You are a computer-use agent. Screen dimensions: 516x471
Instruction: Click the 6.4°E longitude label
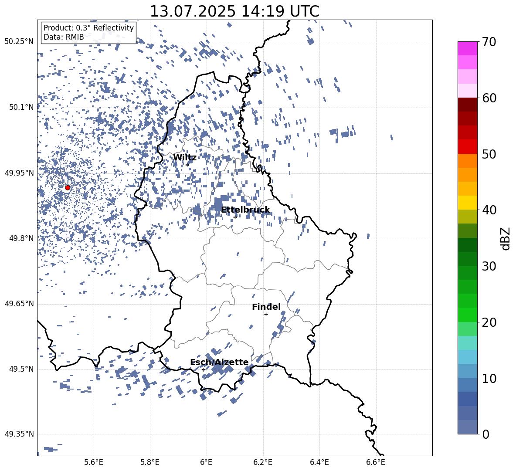click(319, 462)
